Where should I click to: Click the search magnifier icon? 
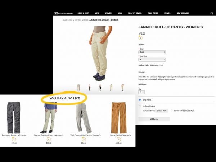tap(212, 13)
